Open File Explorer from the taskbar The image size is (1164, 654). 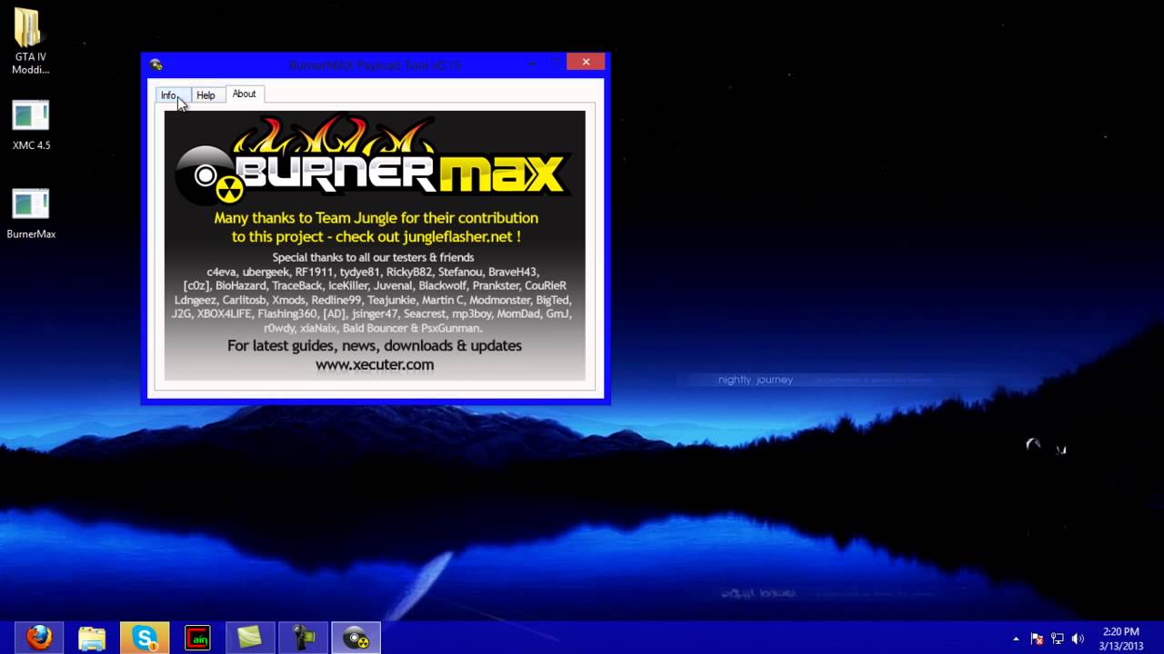pos(92,638)
